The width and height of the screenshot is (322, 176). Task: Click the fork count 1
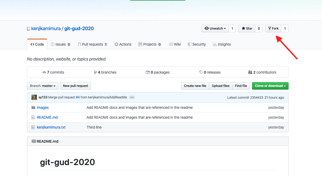click(285, 29)
